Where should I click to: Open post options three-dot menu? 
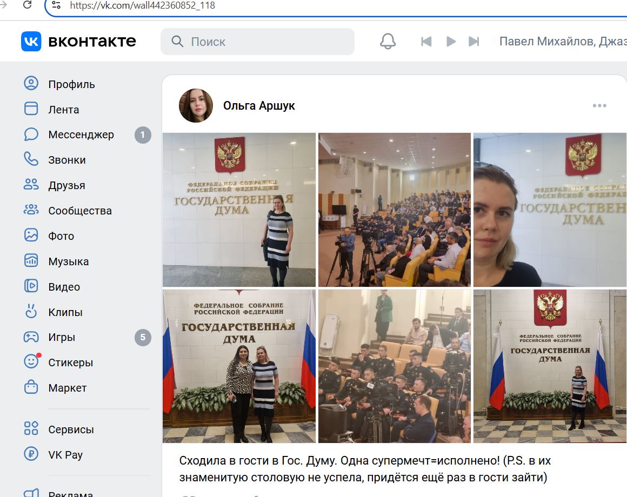click(599, 105)
